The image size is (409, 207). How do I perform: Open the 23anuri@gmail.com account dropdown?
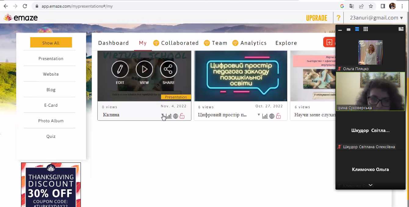376,18
